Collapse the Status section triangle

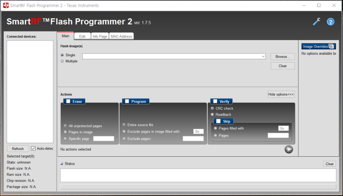[62, 164]
